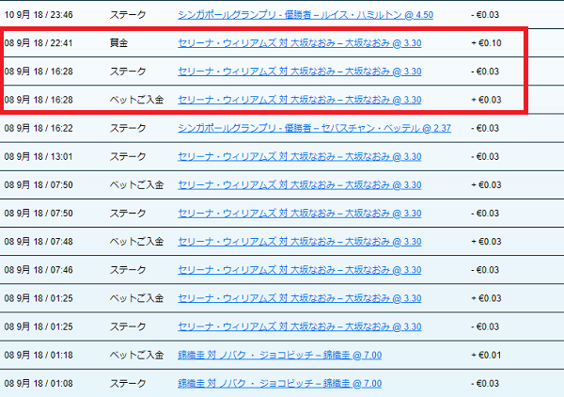Viewport: 564px width, 397px height.
Task: Select the +€0.10 winnings amount
Action: (x=486, y=43)
